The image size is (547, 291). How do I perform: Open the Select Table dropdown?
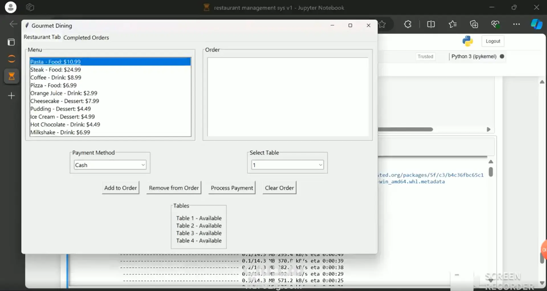[287, 165]
